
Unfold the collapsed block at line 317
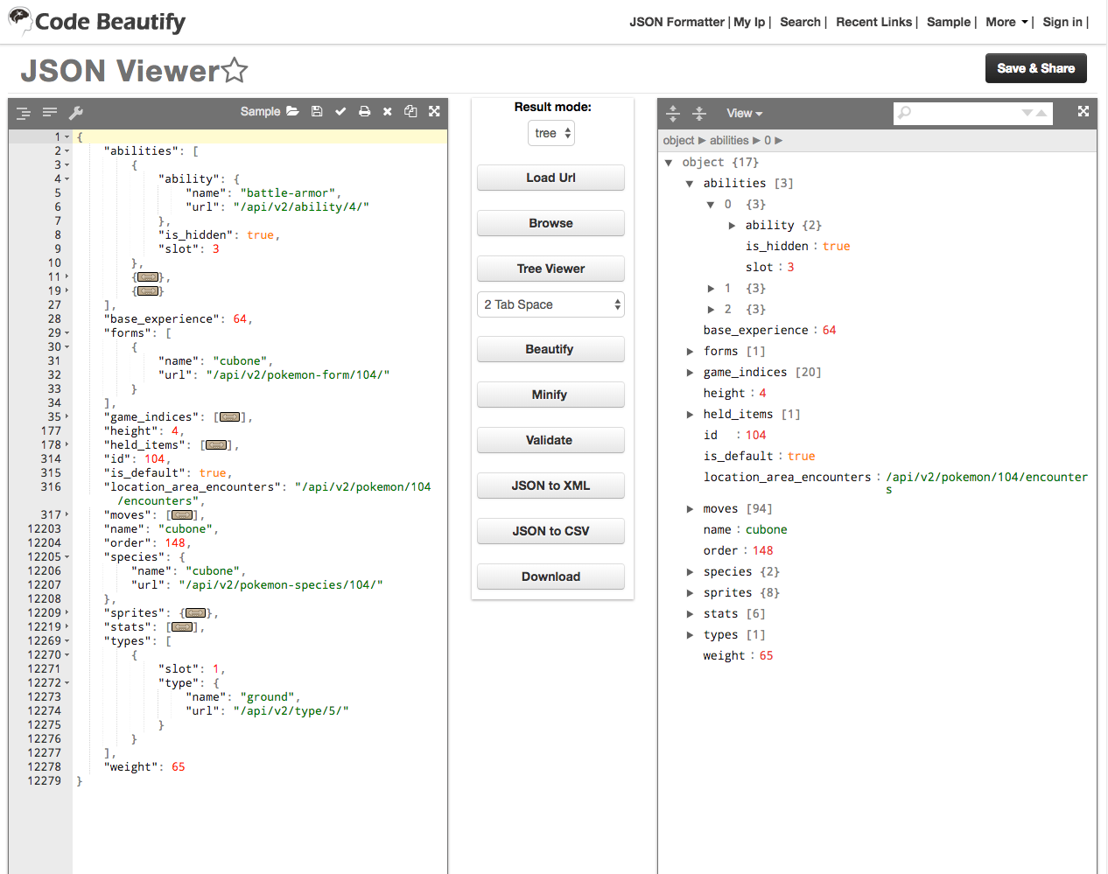point(67,515)
